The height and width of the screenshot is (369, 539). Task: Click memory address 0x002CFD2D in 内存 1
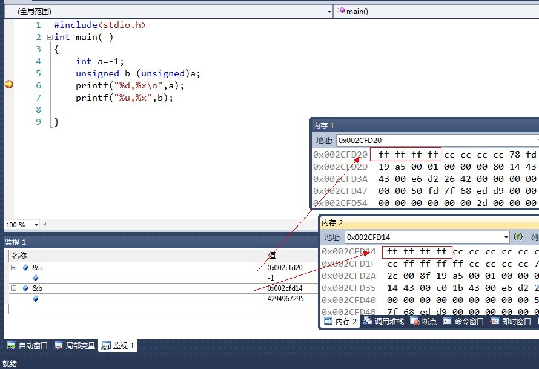(340, 167)
